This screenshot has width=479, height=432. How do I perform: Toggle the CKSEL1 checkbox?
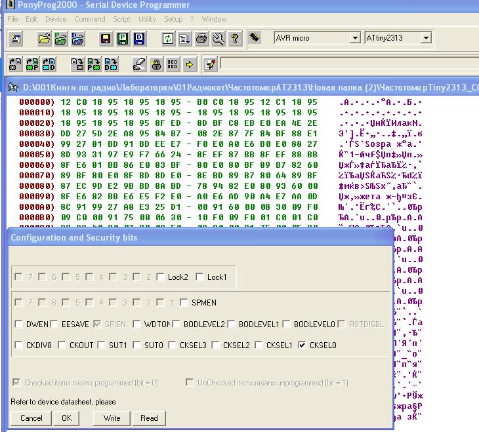point(259,345)
